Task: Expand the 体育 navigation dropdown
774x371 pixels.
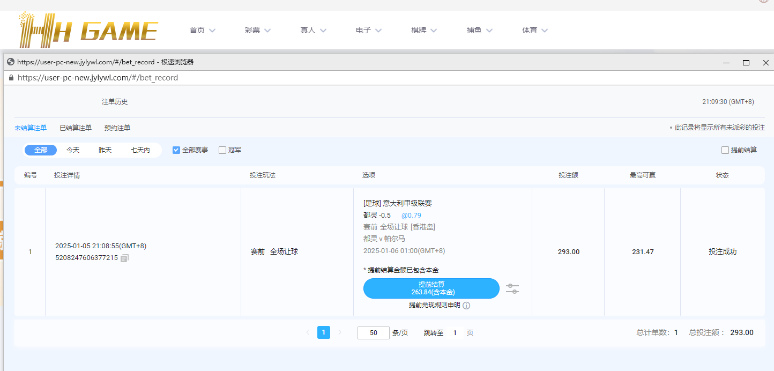Action: pyautogui.click(x=534, y=31)
